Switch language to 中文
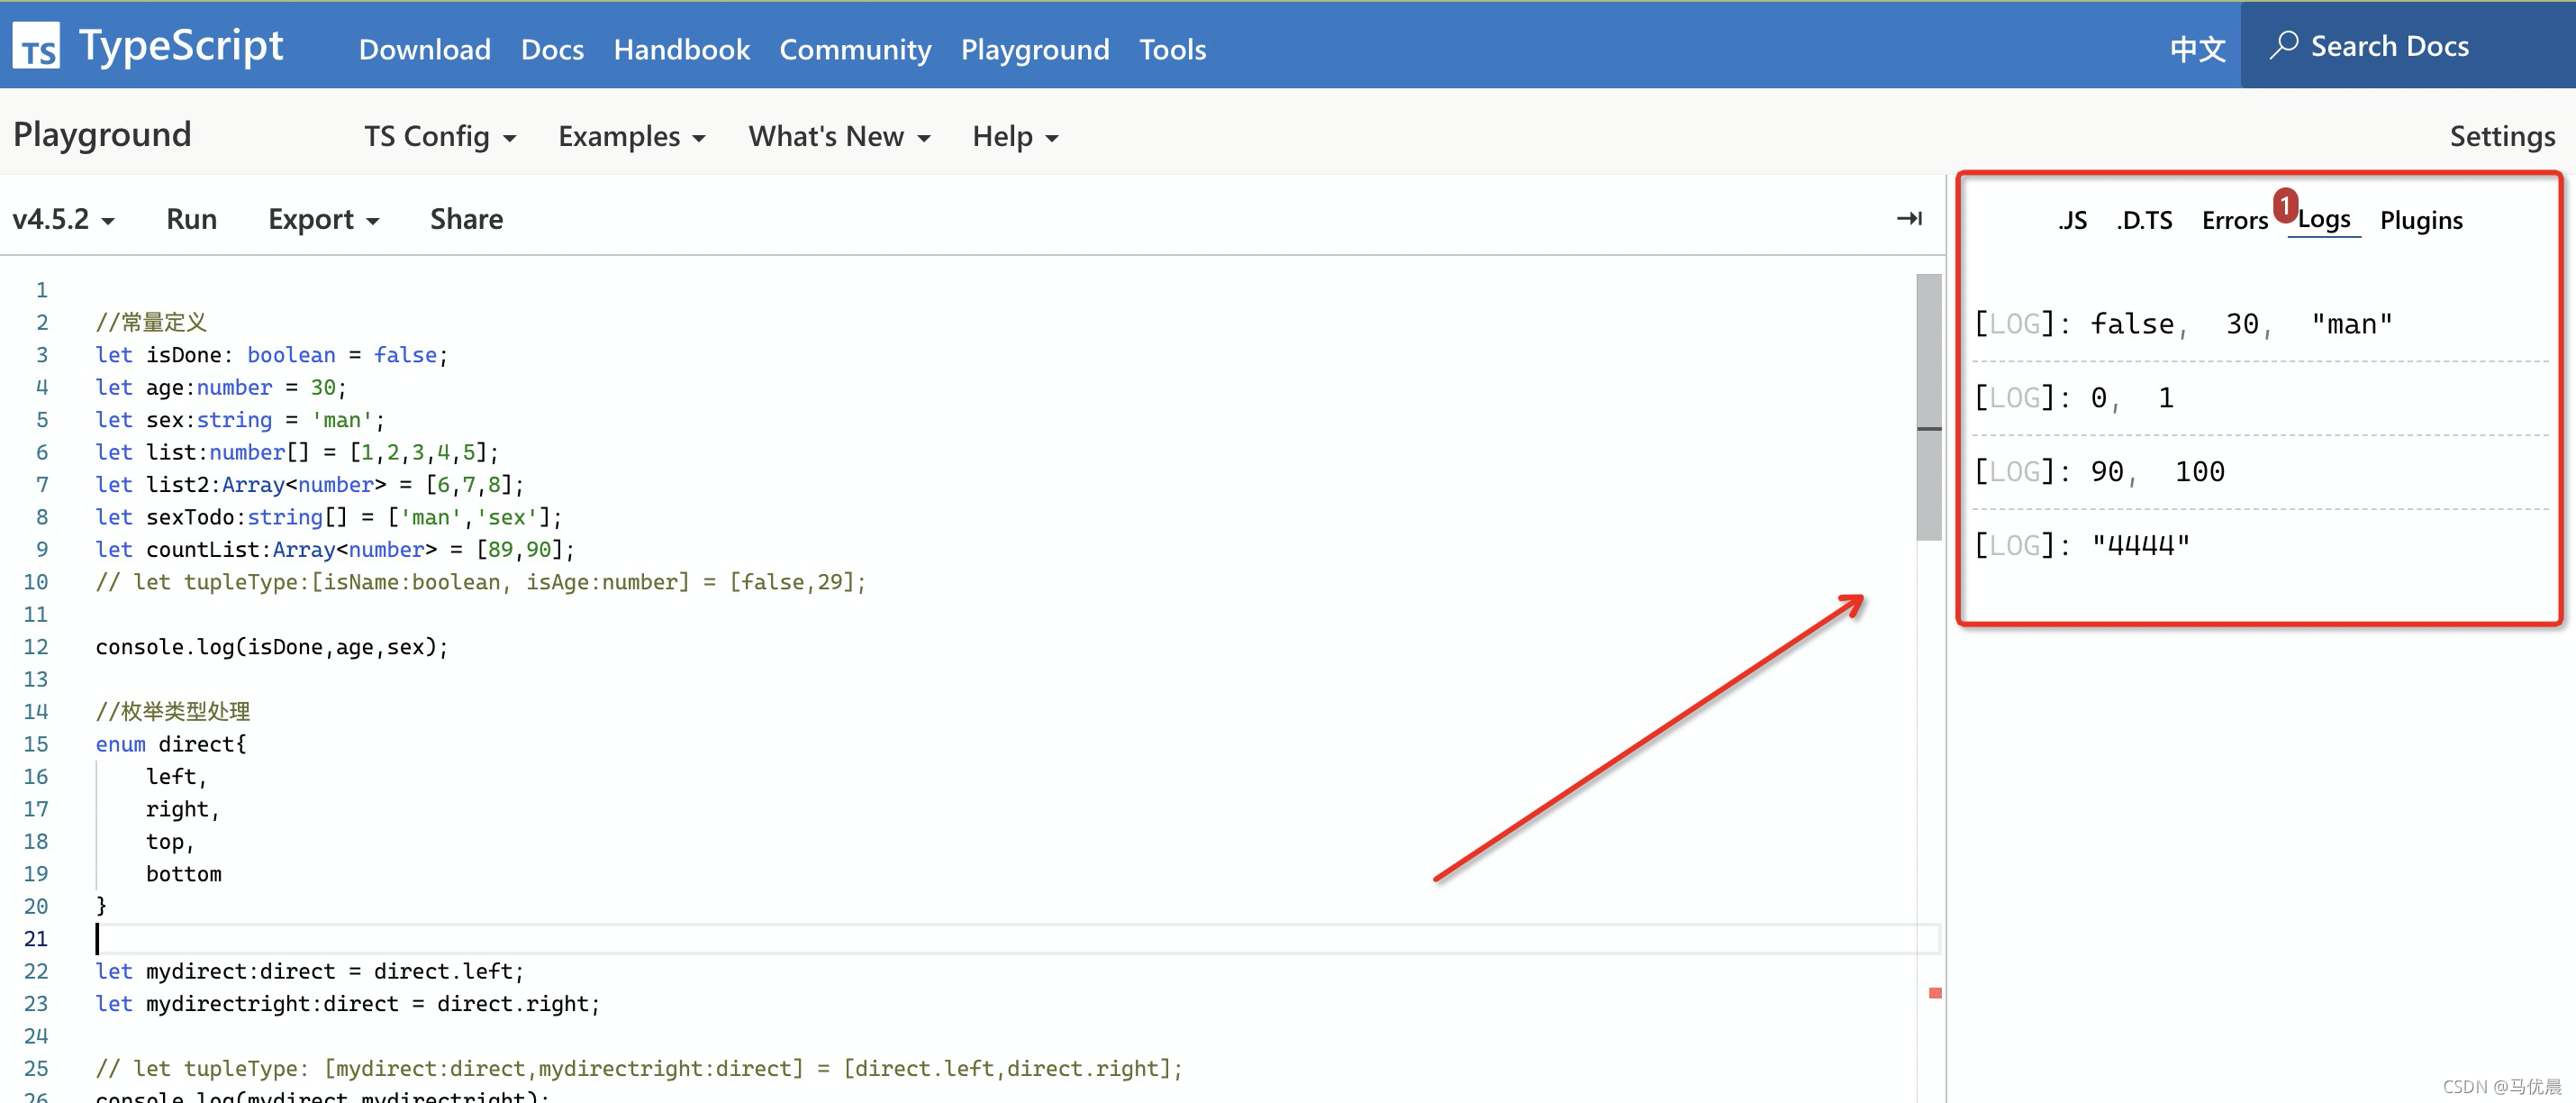Screen dimensions: 2576x1103 [x=2197, y=48]
